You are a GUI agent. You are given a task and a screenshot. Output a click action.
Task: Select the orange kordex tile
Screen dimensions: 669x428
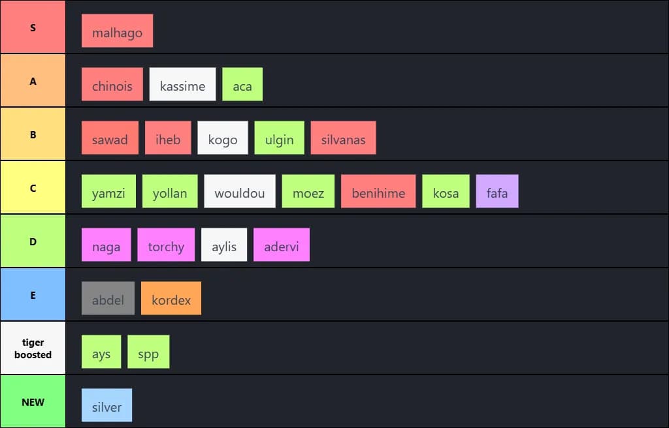point(171,298)
